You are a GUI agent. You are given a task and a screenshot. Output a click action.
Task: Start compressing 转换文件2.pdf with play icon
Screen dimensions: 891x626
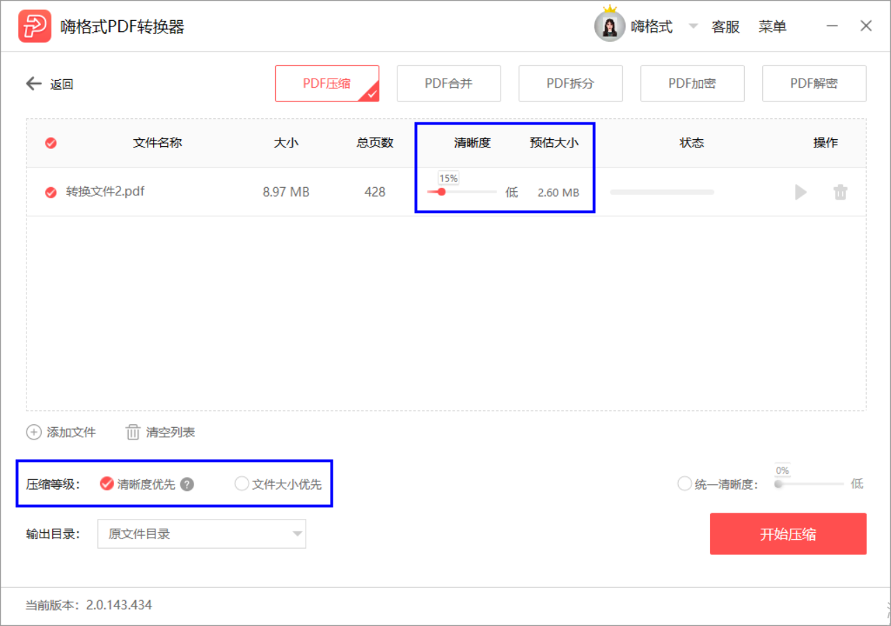point(801,192)
